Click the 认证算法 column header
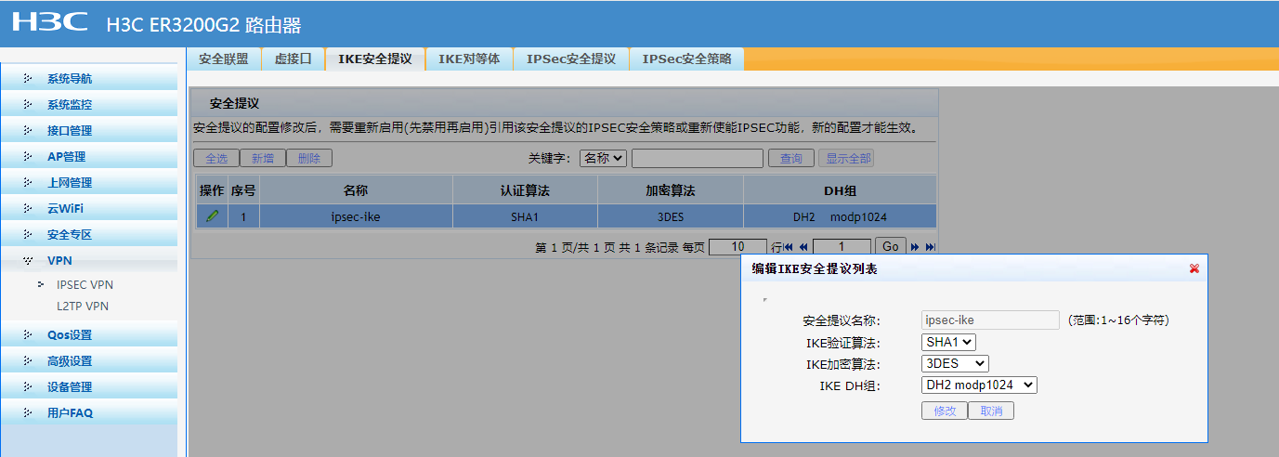 click(525, 190)
